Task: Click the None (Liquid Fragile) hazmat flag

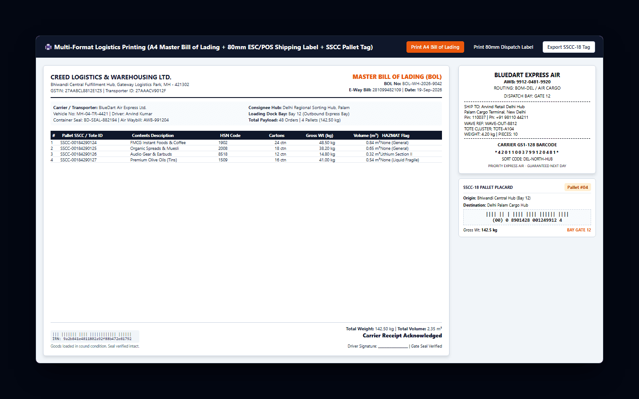Action: click(400, 160)
